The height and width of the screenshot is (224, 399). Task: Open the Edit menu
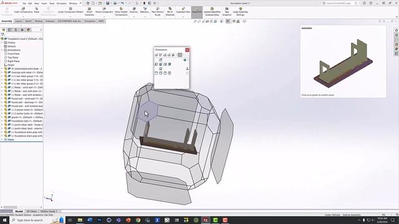[x=30, y=4]
